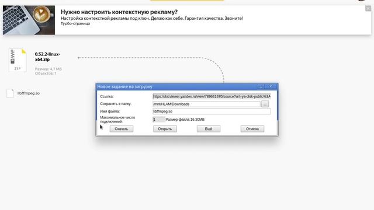Click the libffmpeg.so file icon
This screenshot has height=210, width=374.
point(11,93)
